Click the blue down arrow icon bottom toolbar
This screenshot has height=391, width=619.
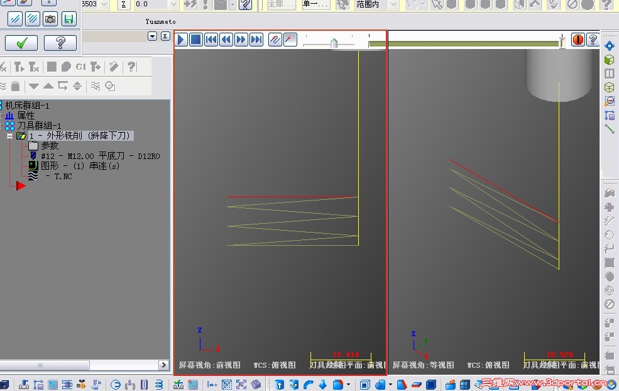pos(323,384)
